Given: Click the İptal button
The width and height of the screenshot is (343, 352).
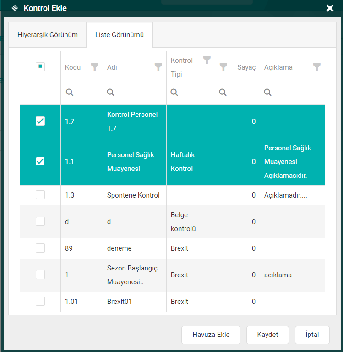Looking at the screenshot, I should click(312, 335).
